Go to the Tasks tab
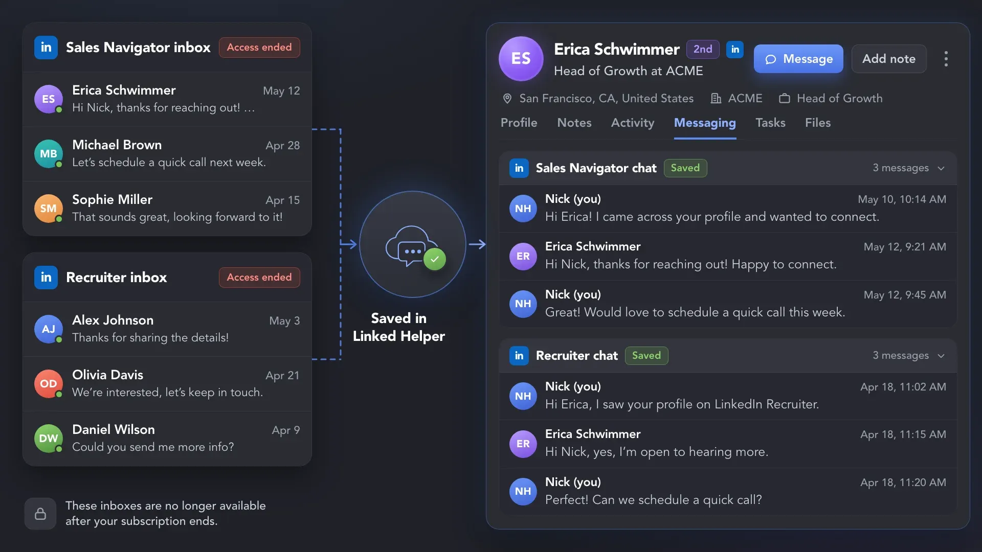 [770, 123]
